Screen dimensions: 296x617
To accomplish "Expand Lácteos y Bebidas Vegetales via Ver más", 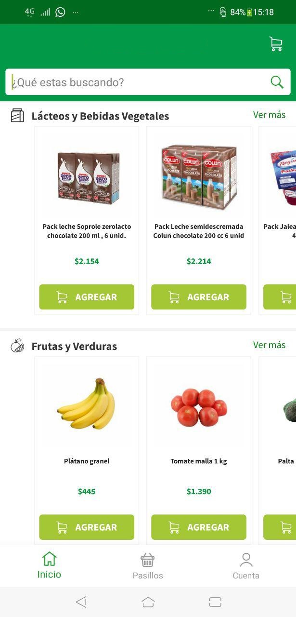I will 270,115.
